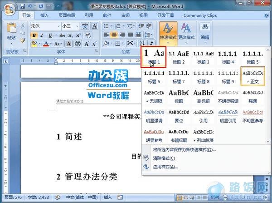Screen dimensions: 272x203
Task: Apply the 正文 style
Action: [253, 76]
